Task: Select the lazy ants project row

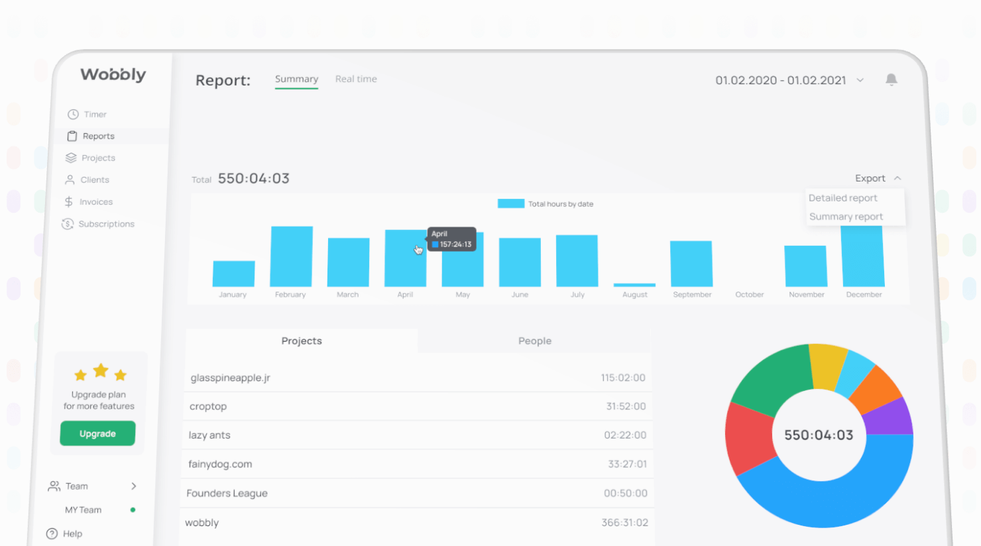Action: 418,435
